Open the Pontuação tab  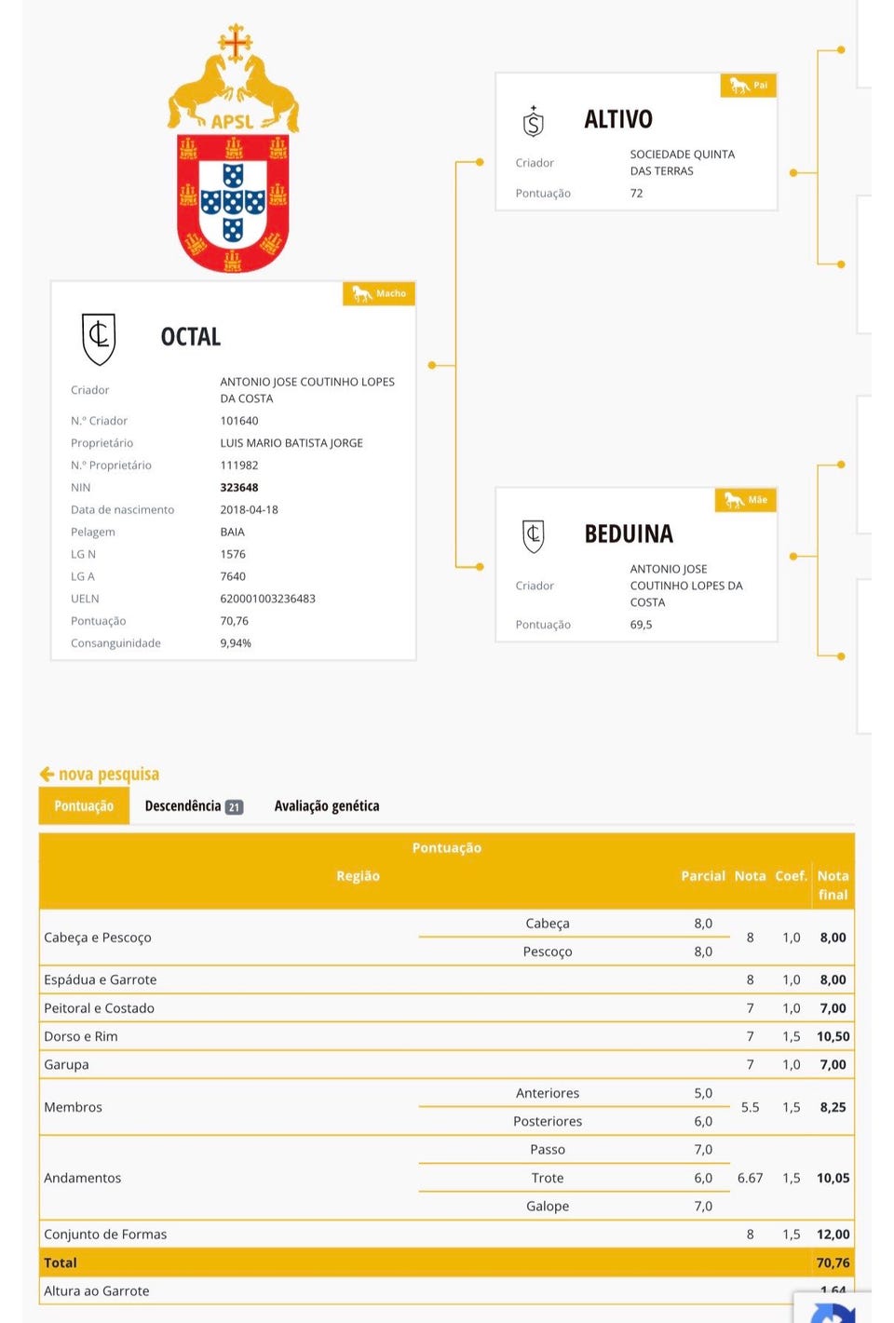coord(84,806)
